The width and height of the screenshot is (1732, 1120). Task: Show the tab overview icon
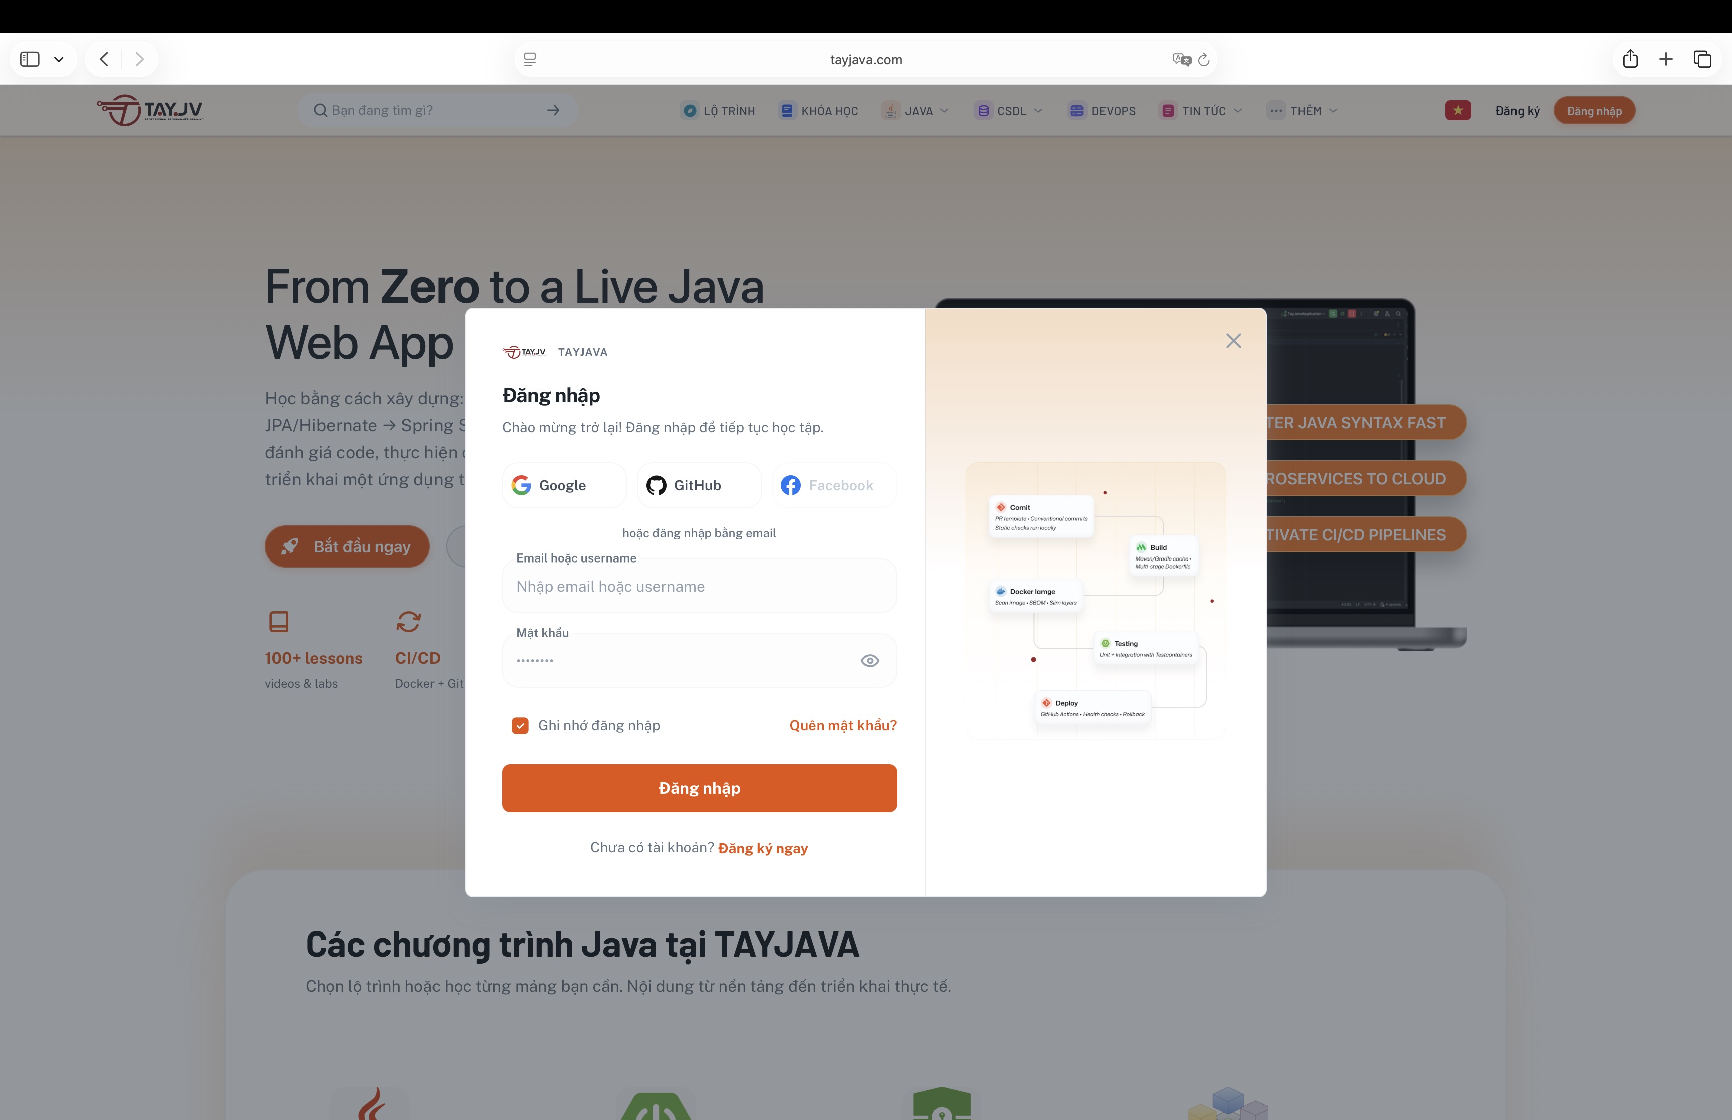click(1702, 59)
